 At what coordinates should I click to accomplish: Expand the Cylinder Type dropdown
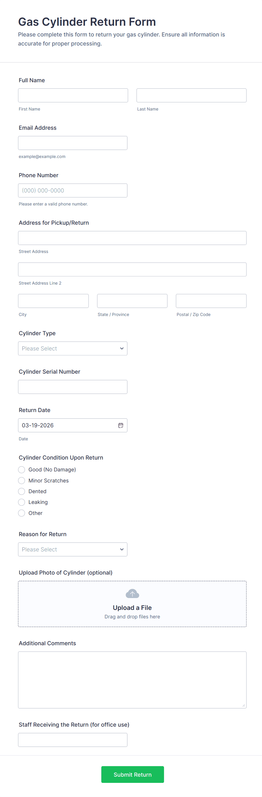[72, 348]
